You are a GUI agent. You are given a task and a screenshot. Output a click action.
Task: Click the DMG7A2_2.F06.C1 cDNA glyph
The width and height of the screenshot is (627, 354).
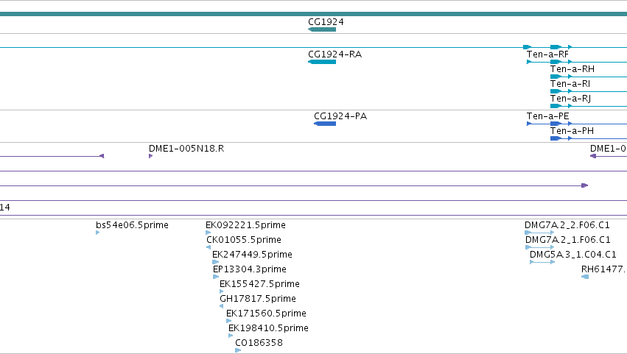pyautogui.click(x=539, y=233)
